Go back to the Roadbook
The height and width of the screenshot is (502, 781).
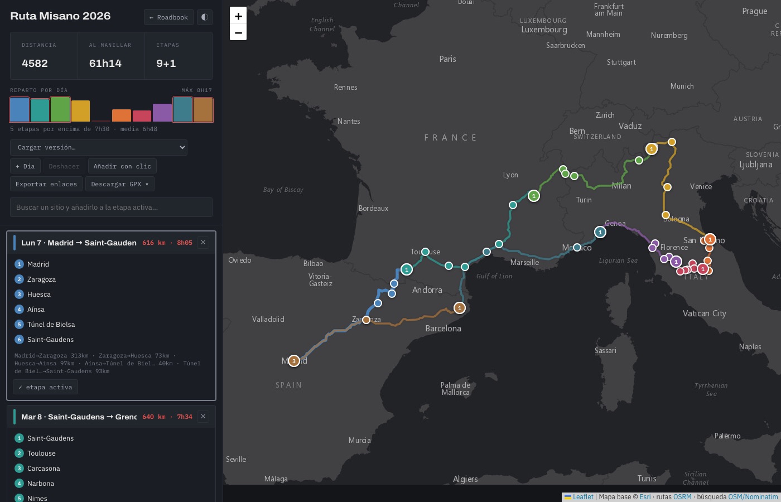pos(168,17)
